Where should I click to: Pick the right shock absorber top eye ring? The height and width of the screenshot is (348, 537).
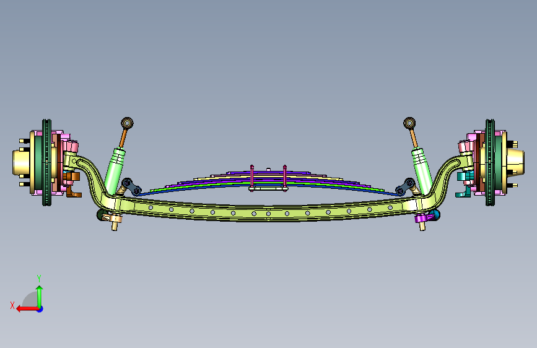(409, 123)
